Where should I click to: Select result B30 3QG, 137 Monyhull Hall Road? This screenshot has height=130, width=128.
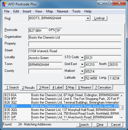[x=61, y=110]
